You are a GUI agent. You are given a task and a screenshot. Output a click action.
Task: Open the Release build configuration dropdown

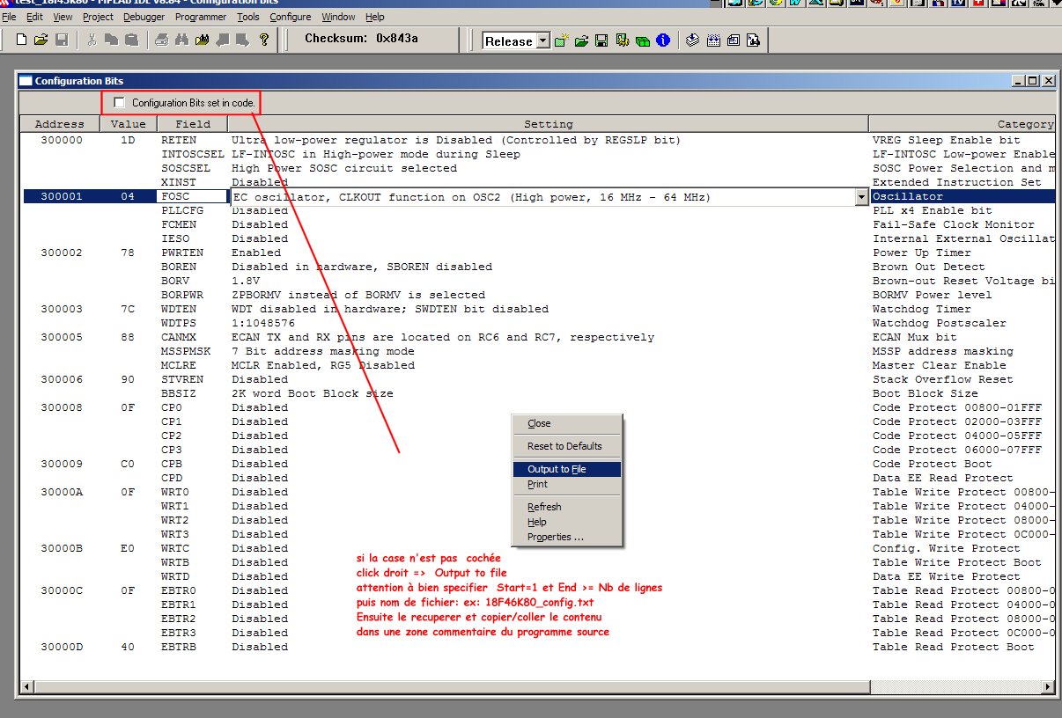542,40
